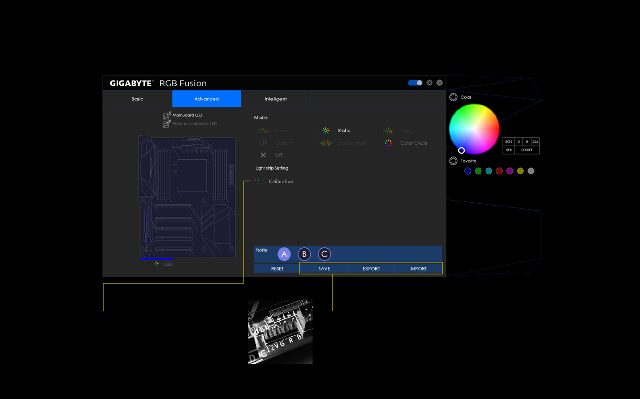Open settings via the gear icon

point(429,83)
